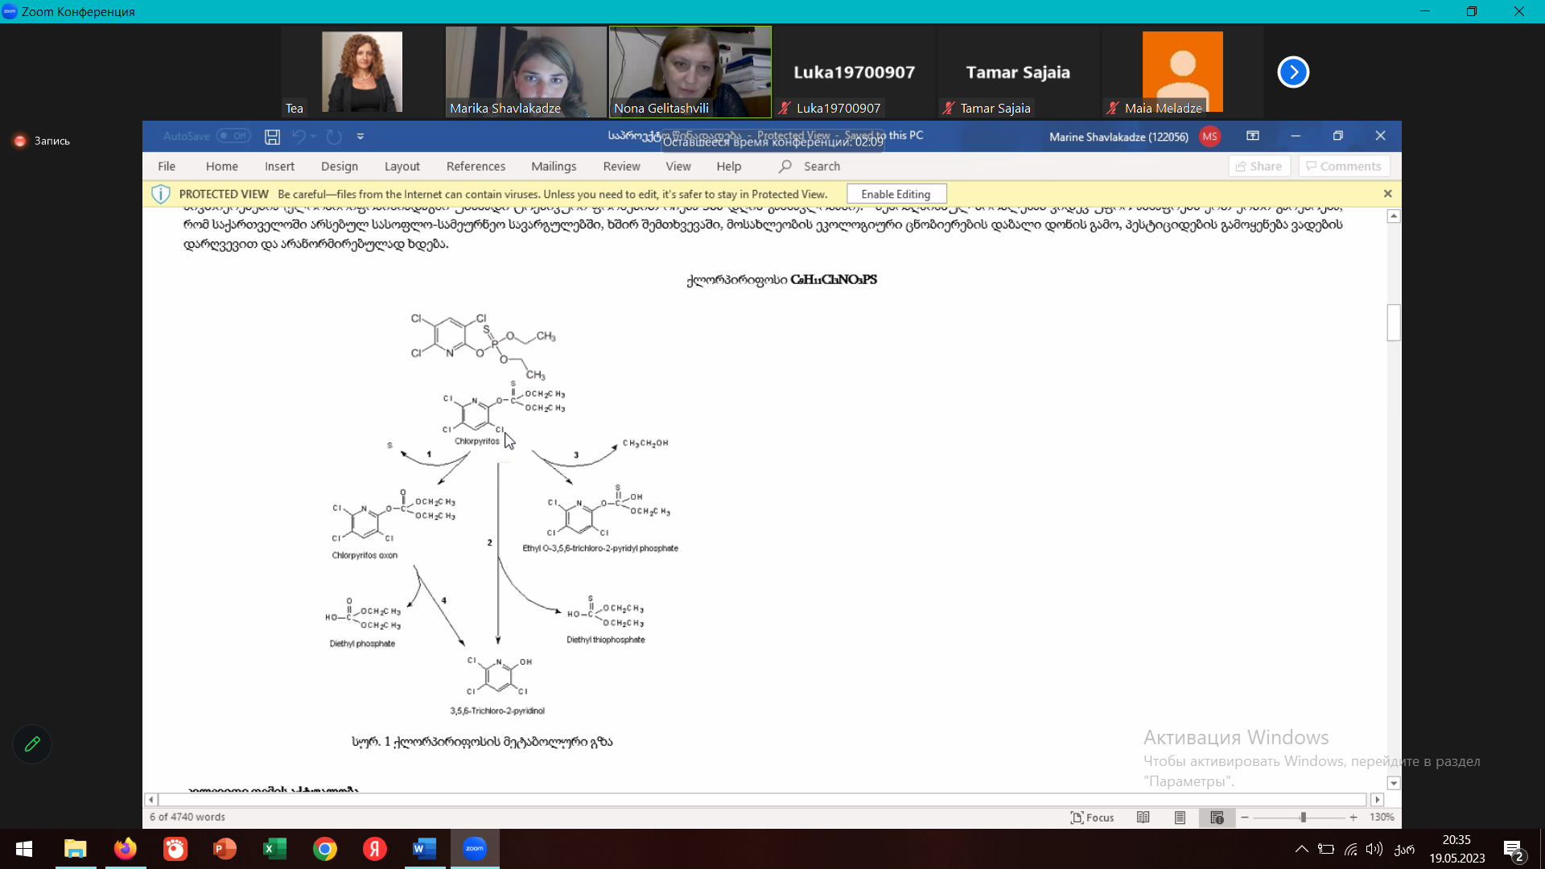
Task: Open the References ribbon tab
Action: 476,166
